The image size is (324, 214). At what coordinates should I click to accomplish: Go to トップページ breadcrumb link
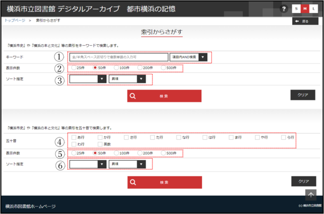pyautogui.click(x=15, y=20)
